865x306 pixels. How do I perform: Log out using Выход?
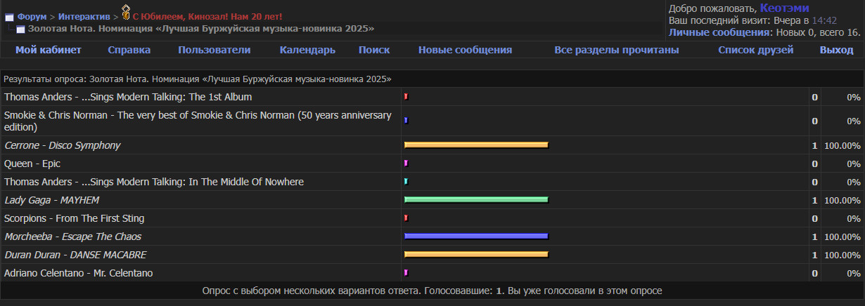click(836, 50)
